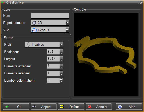The height and width of the screenshot is (112, 144).
Task: Click the Incabloc profile icon
Action: (x=28, y=45)
